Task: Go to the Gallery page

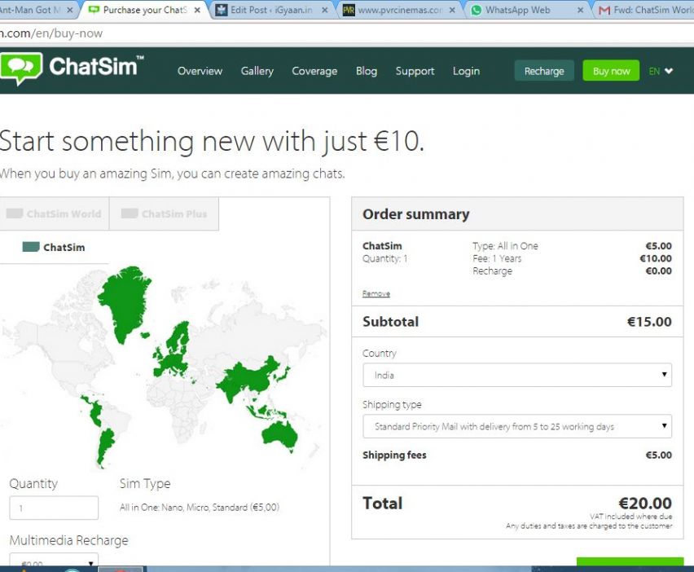Action: 257,71
